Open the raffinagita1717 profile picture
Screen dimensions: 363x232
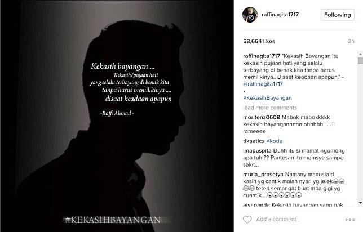coord(250,15)
